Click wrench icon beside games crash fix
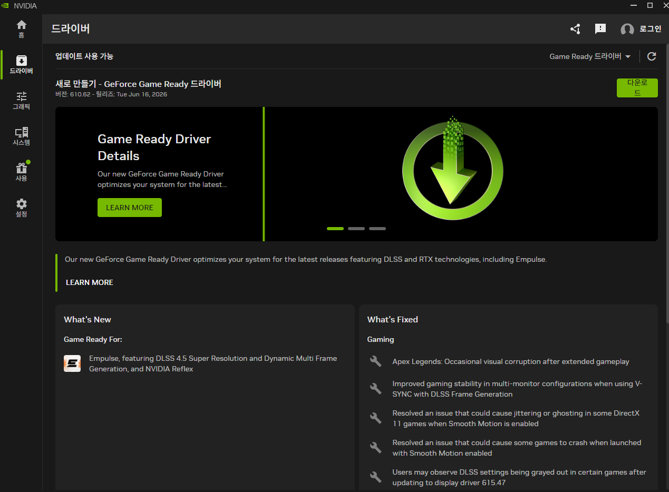 click(x=375, y=448)
